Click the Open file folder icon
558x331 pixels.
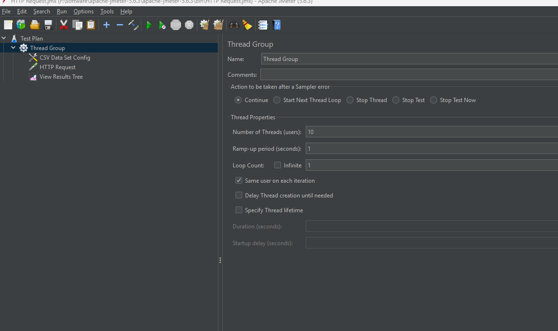(x=34, y=25)
